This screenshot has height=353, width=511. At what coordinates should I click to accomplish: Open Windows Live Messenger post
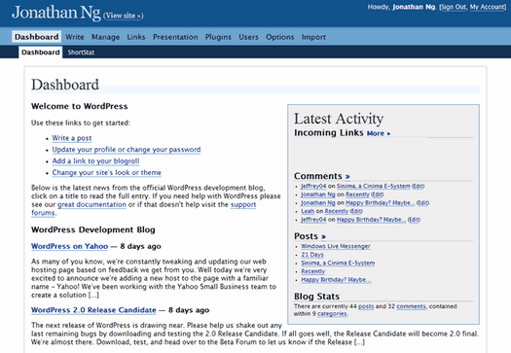[336, 246]
